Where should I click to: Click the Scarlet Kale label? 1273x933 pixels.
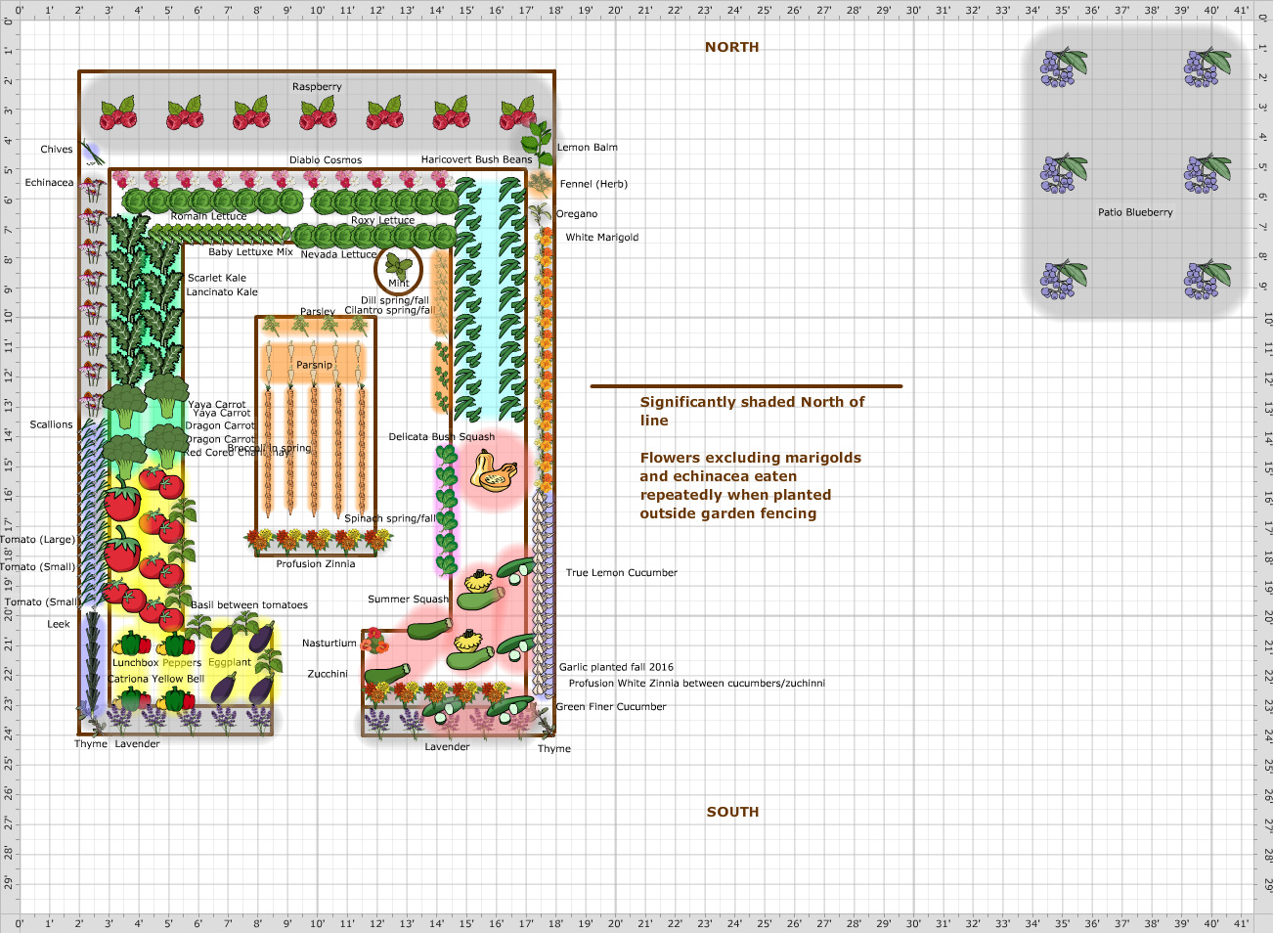pos(217,278)
